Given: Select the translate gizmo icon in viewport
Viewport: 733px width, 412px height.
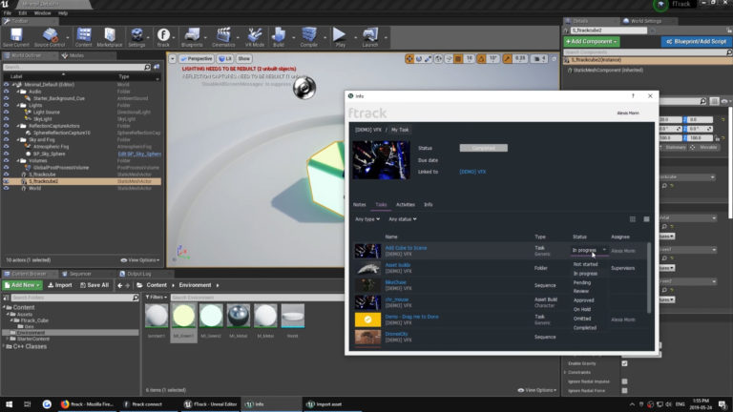Looking at the screenshot, I should 409,59.
